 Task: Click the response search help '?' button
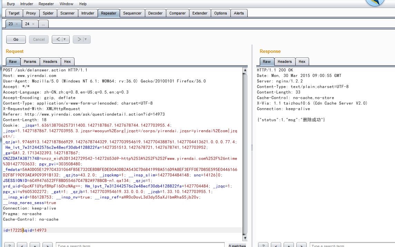pyautogui.click(x=263, y=246)
